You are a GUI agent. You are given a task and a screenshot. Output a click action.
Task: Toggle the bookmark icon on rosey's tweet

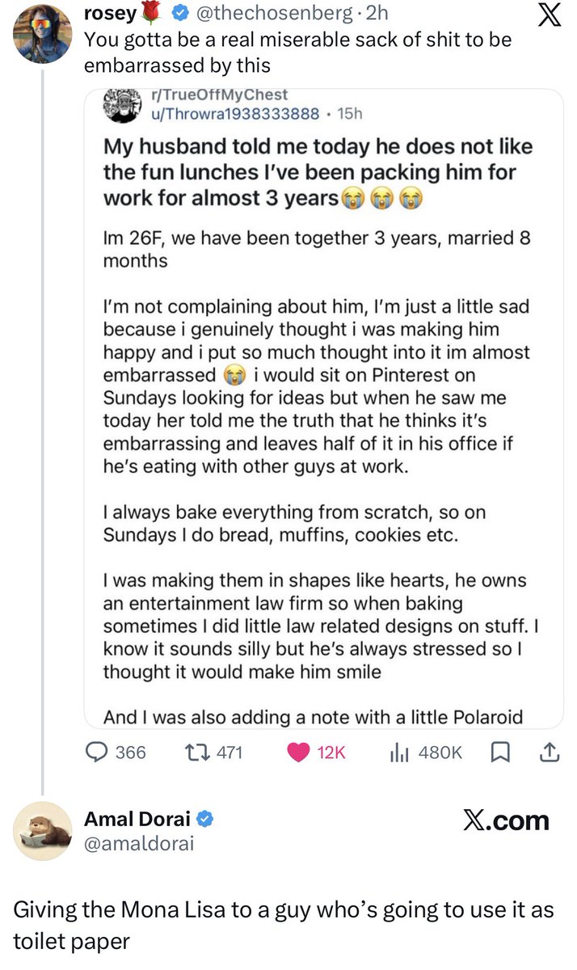[x=500, y=753]
